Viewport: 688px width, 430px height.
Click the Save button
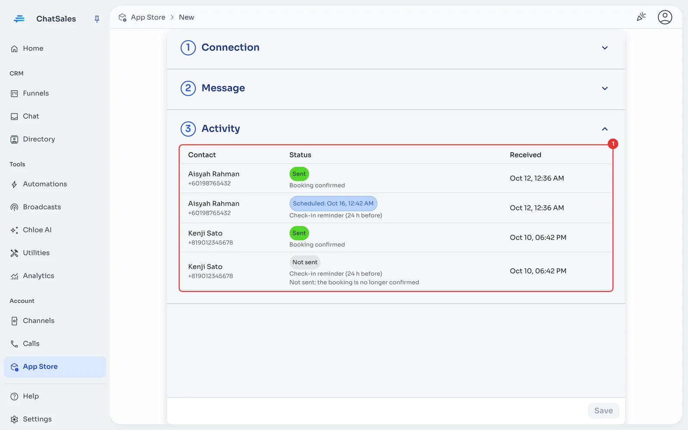(603, 411)
